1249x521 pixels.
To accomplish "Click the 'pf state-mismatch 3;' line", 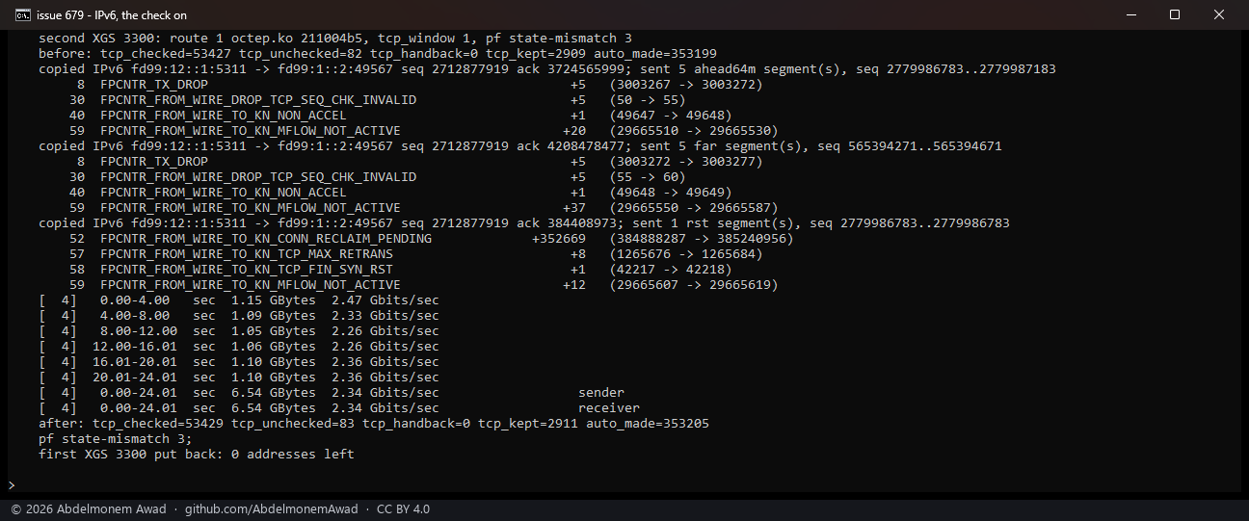I will pyautogui.click(x=116, y=439).
